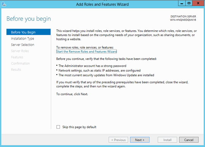Open the Results step in the sidebar
Image resolution: width=205 pixels, height=147 pixels.
click(16, 69)
